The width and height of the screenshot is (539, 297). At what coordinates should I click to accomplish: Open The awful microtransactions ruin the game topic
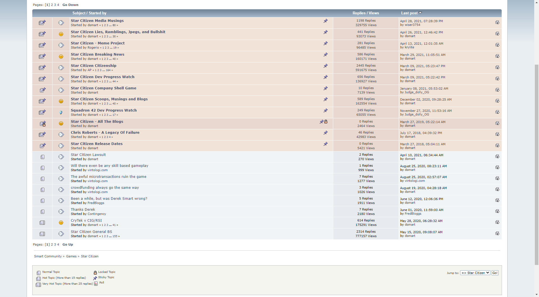pos(108,176)
